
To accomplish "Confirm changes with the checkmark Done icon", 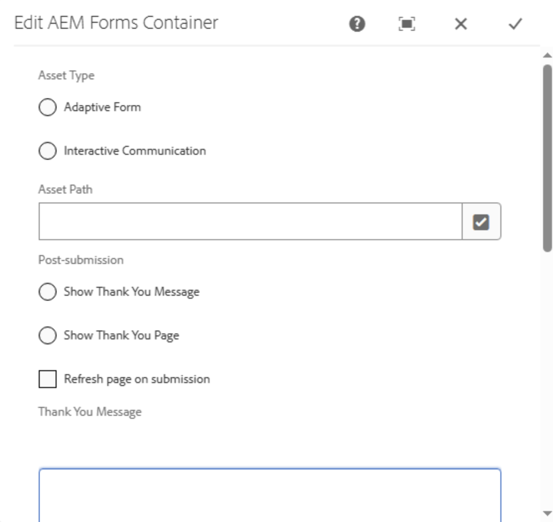I will click(x=515, y=24).
